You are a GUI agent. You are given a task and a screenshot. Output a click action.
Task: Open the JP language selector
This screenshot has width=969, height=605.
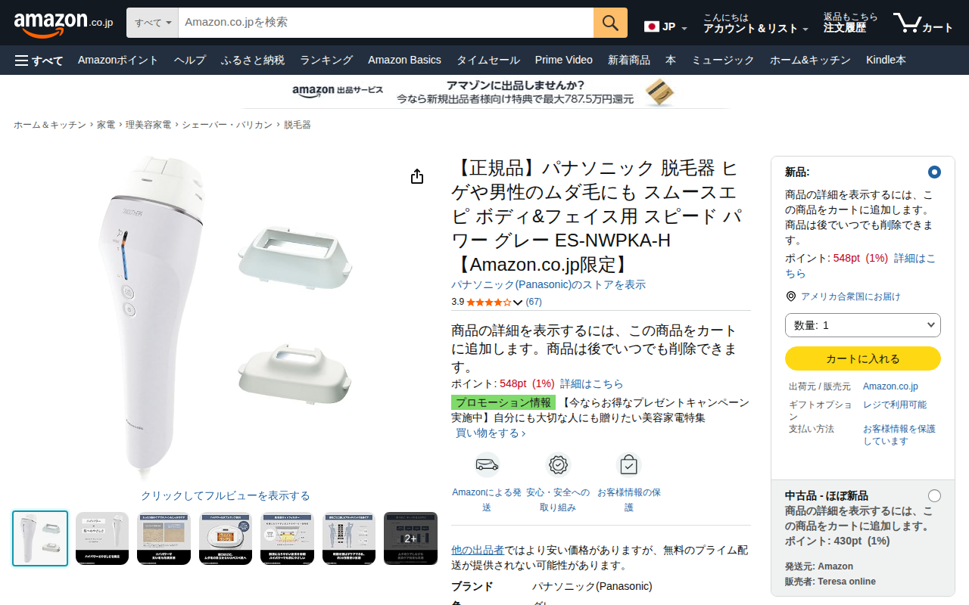coord(665,26)
